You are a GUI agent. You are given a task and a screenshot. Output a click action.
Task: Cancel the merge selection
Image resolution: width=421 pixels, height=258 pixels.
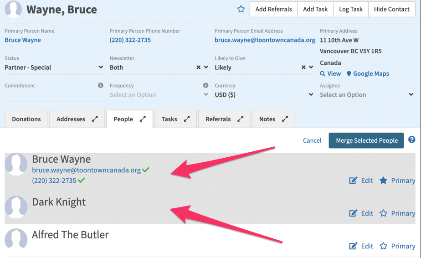(x=312, y=140)
